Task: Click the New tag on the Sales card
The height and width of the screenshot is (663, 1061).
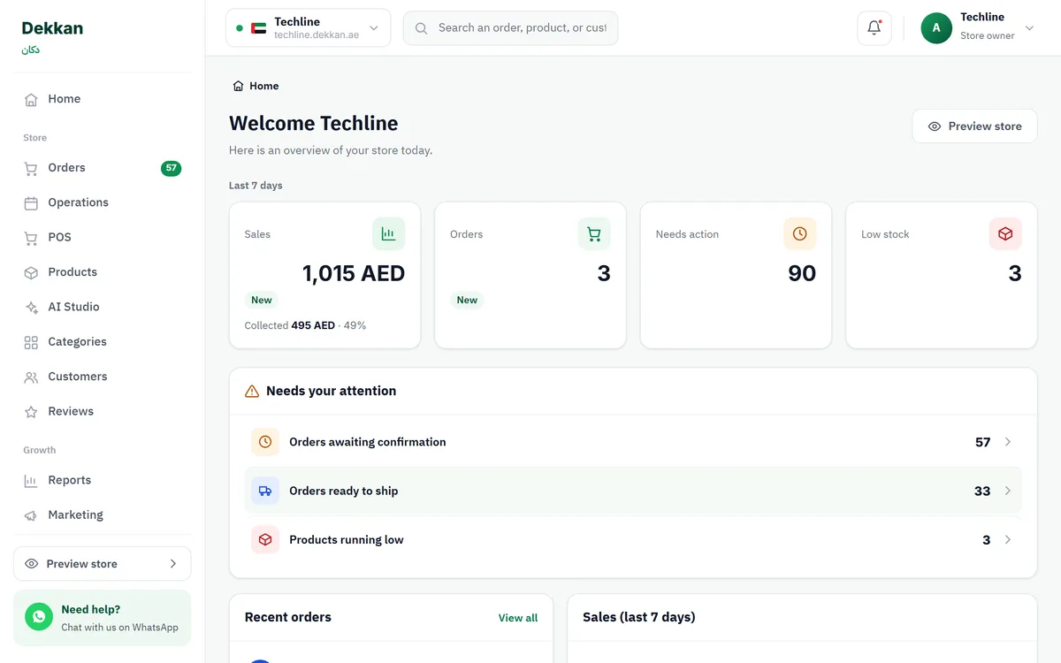Action: [x=262, y=300]
